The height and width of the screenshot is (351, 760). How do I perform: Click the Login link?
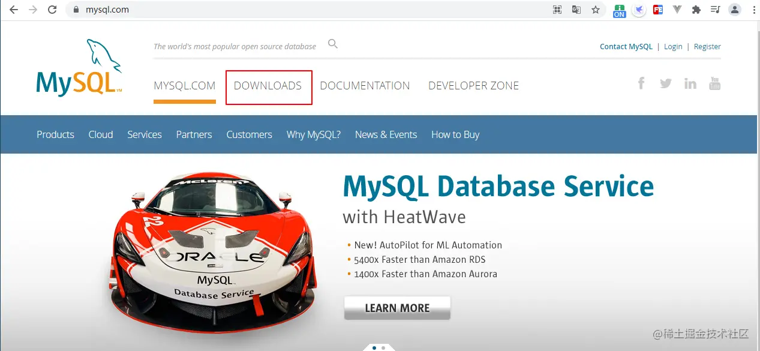673,47
